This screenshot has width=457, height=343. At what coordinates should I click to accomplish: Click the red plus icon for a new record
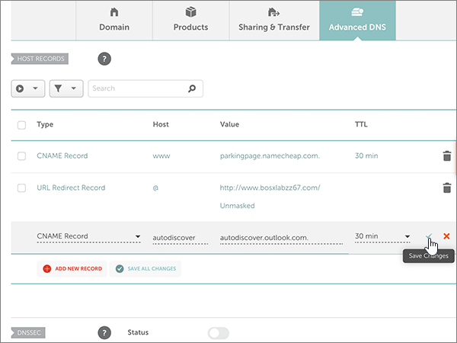(47, 268)
